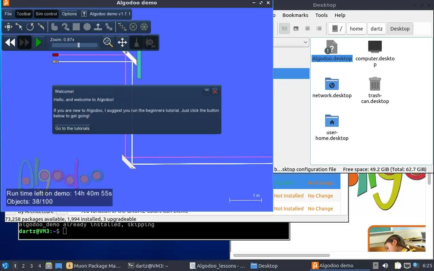Select the Knife cut tool
This screenshot has width=434, height=271.
(x=41, y=27)
